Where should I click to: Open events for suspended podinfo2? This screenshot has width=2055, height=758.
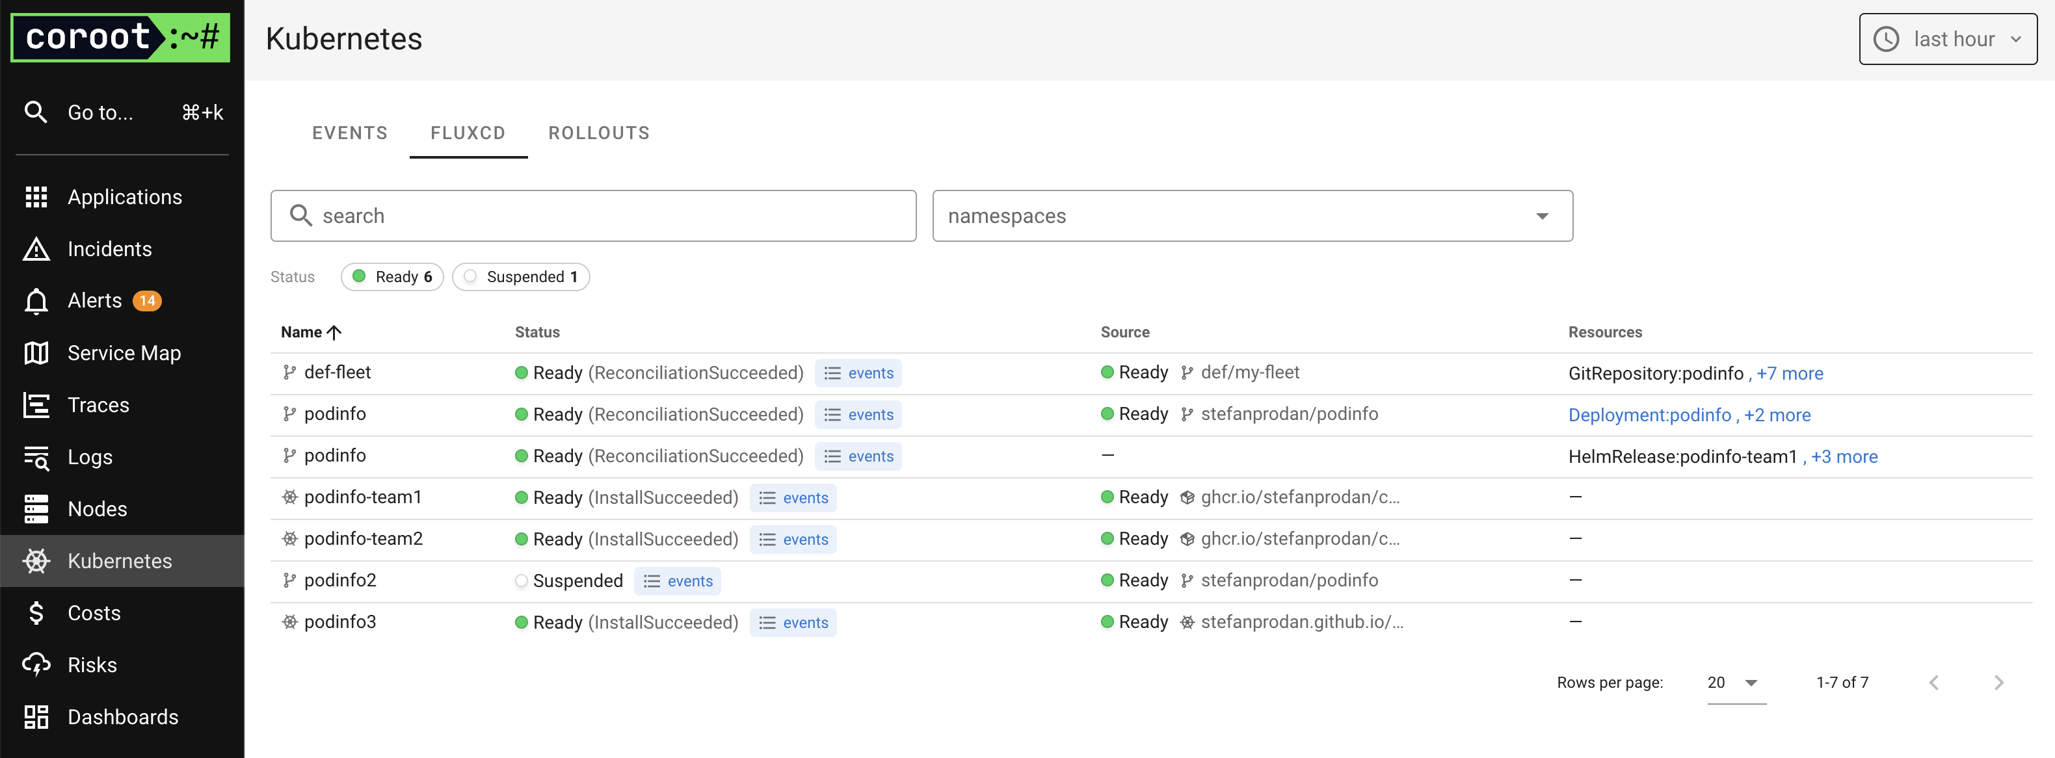(677, 581)
